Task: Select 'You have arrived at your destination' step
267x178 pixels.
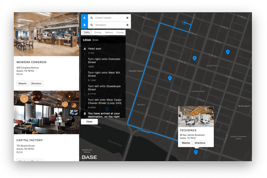Action: [103, 115]
